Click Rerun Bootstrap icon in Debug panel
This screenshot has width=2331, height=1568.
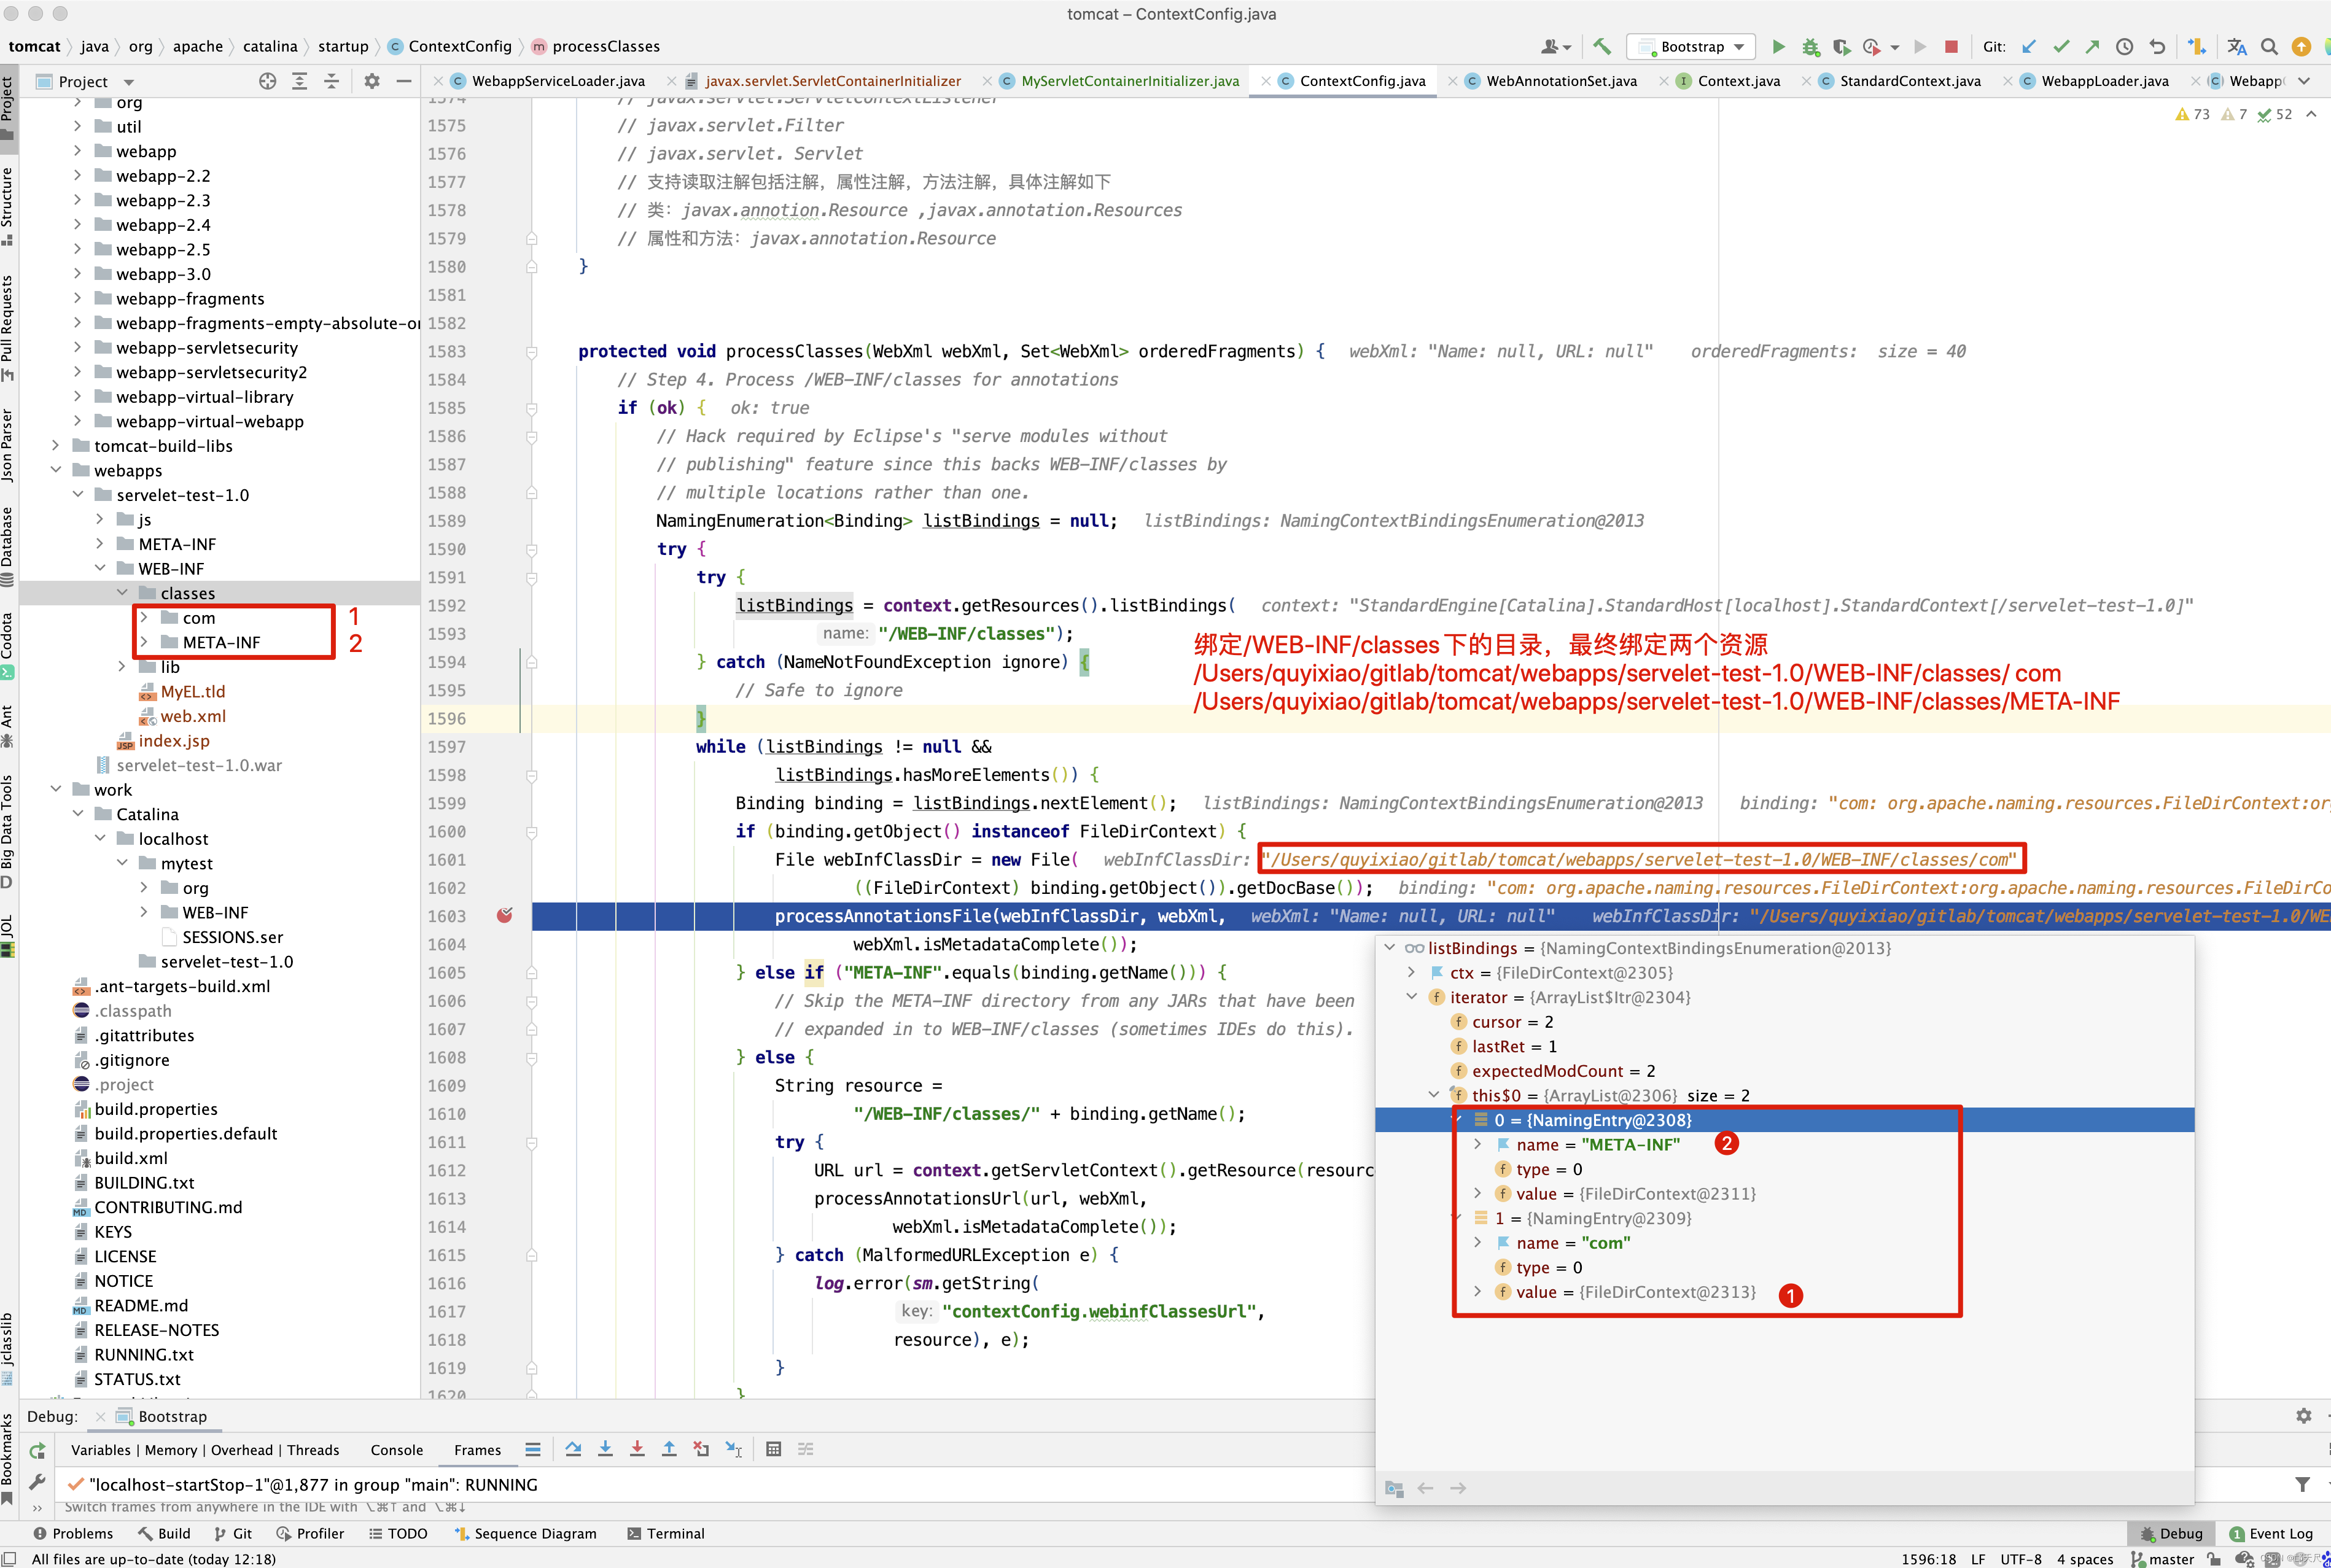tap(37, 1450)
